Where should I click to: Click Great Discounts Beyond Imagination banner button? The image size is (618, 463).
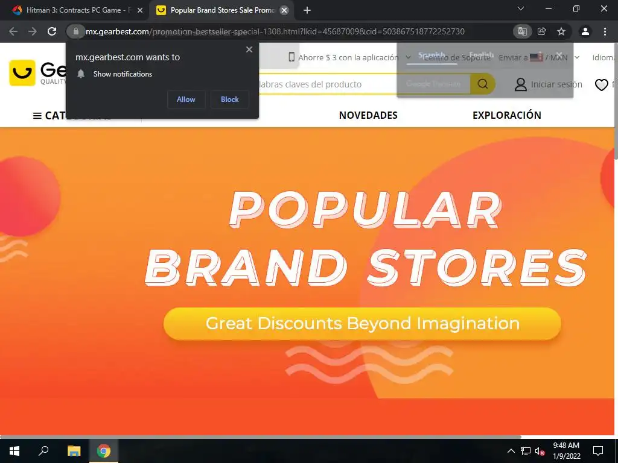(362, 324)
